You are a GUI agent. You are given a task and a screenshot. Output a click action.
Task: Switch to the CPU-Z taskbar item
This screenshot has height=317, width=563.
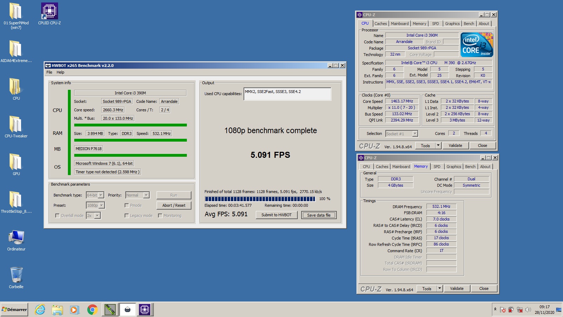(144, 310)
